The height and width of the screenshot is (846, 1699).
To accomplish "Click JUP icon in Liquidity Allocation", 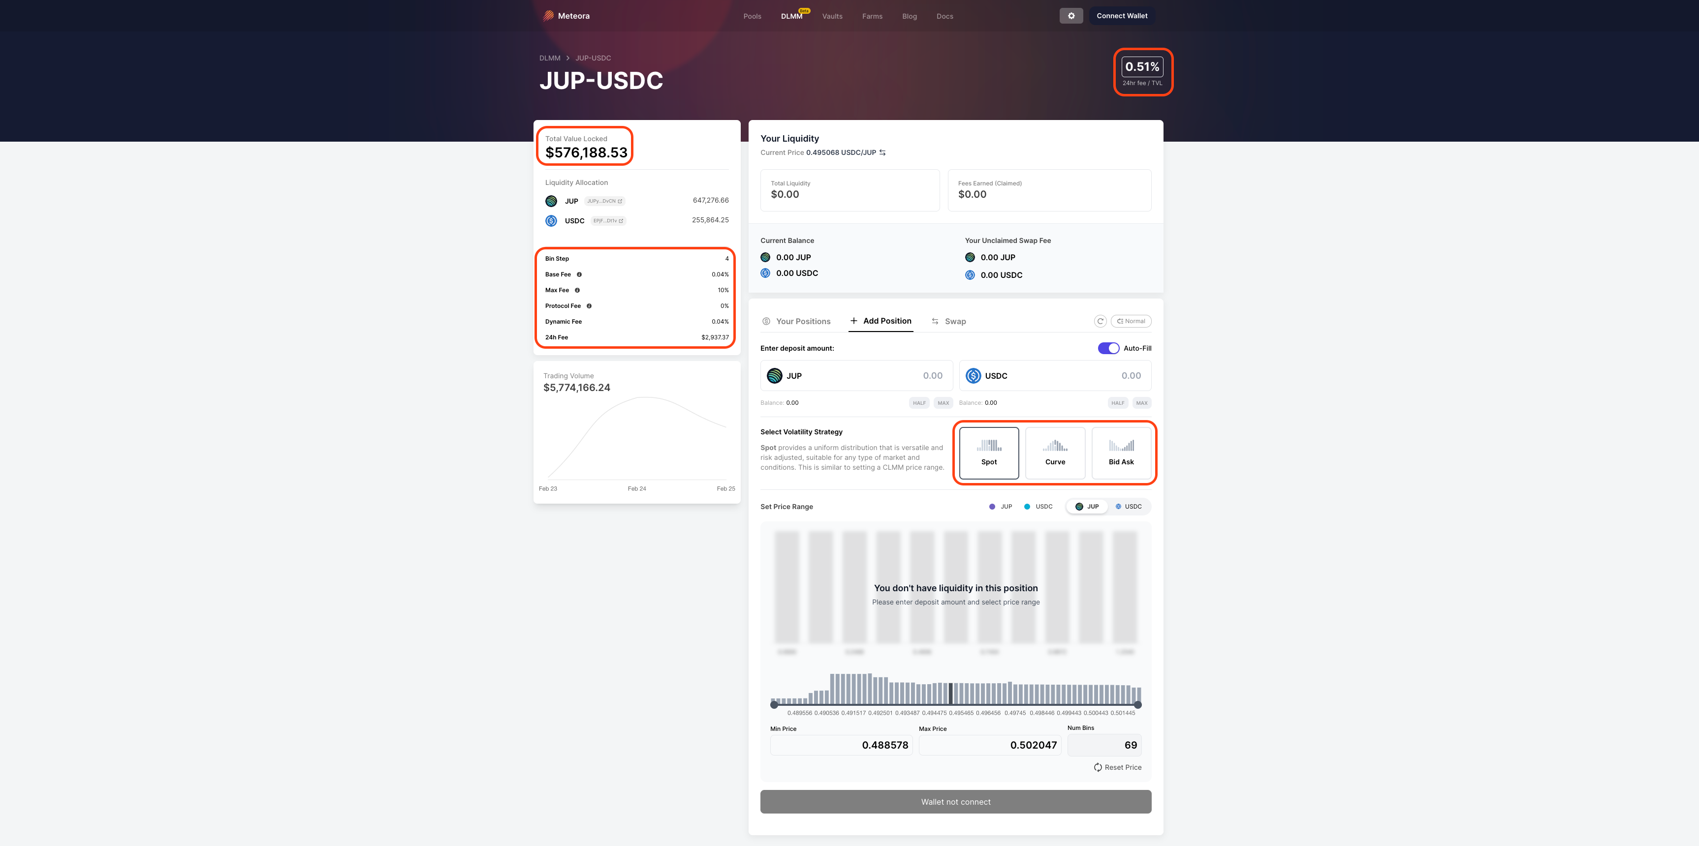I will (x=551, y=201).
